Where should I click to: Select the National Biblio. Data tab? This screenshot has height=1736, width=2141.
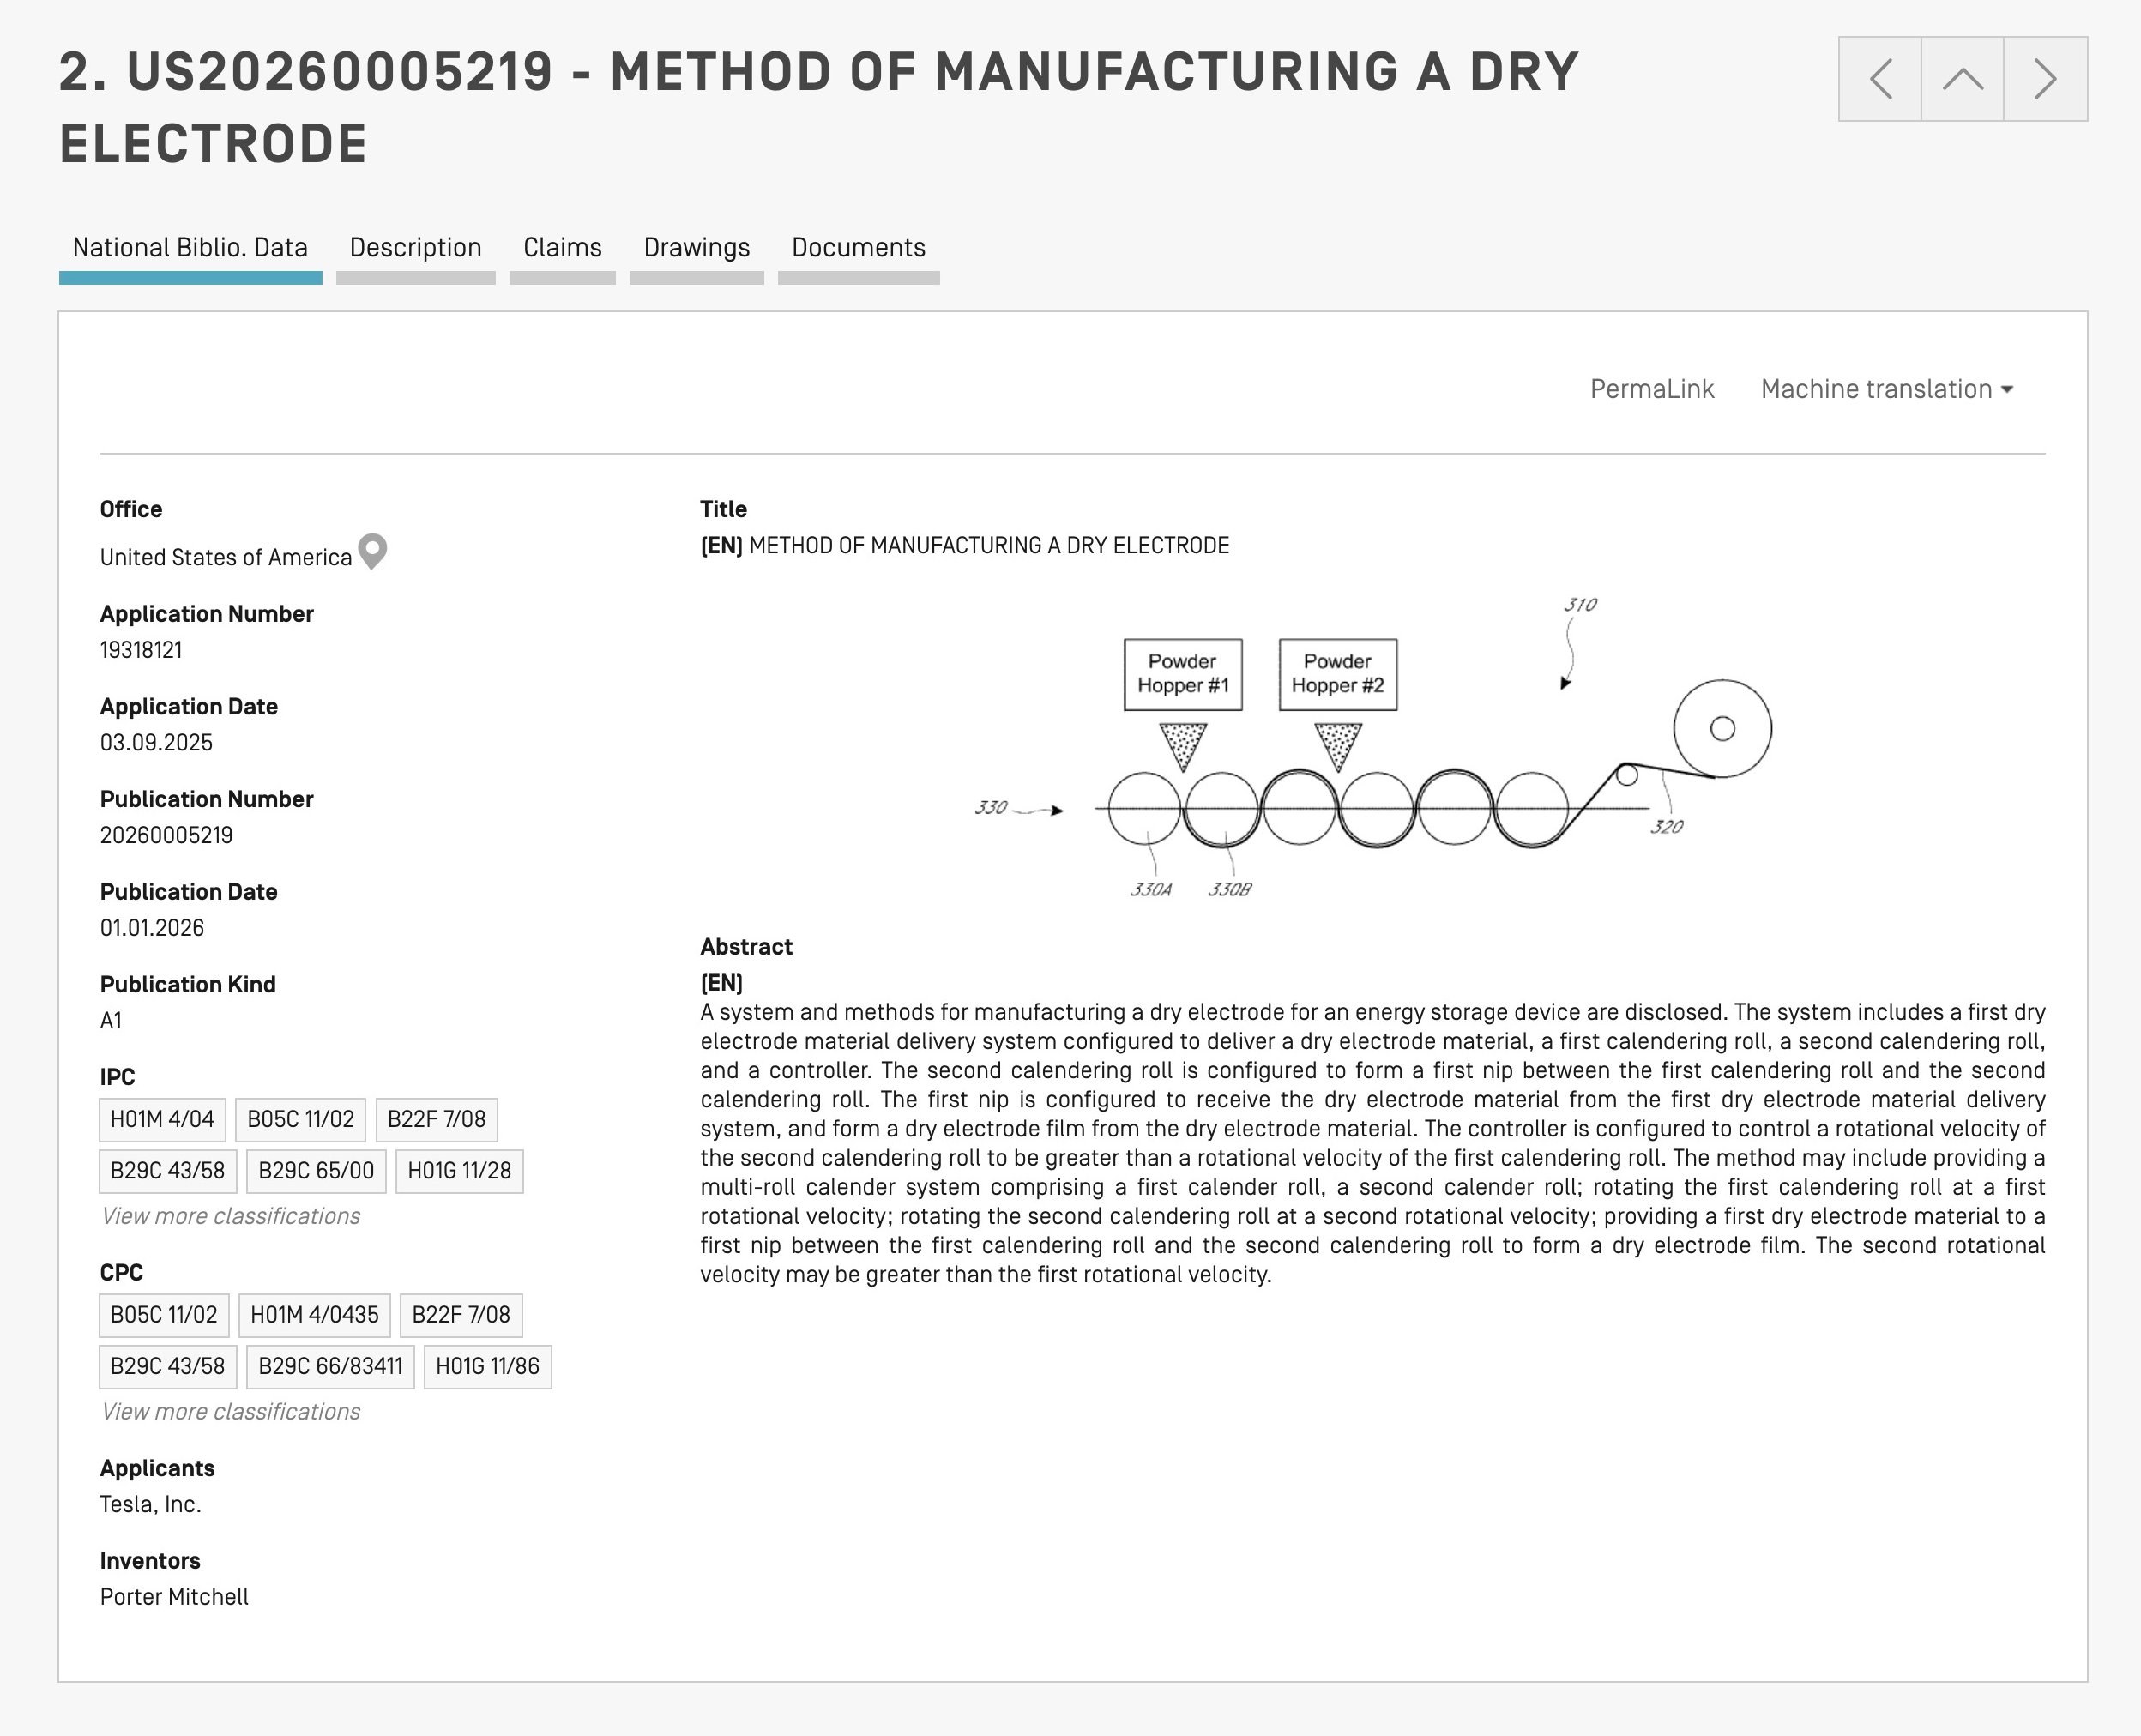coord(190,248)
